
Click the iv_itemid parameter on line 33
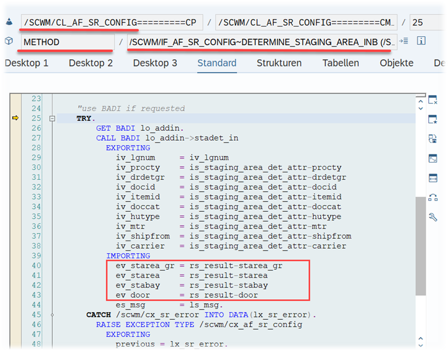click(x=138, y=197)
